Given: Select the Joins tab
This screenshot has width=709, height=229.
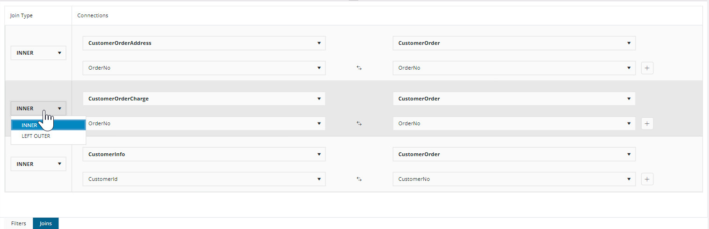Looking at the screenshot, I should [46, 223].
